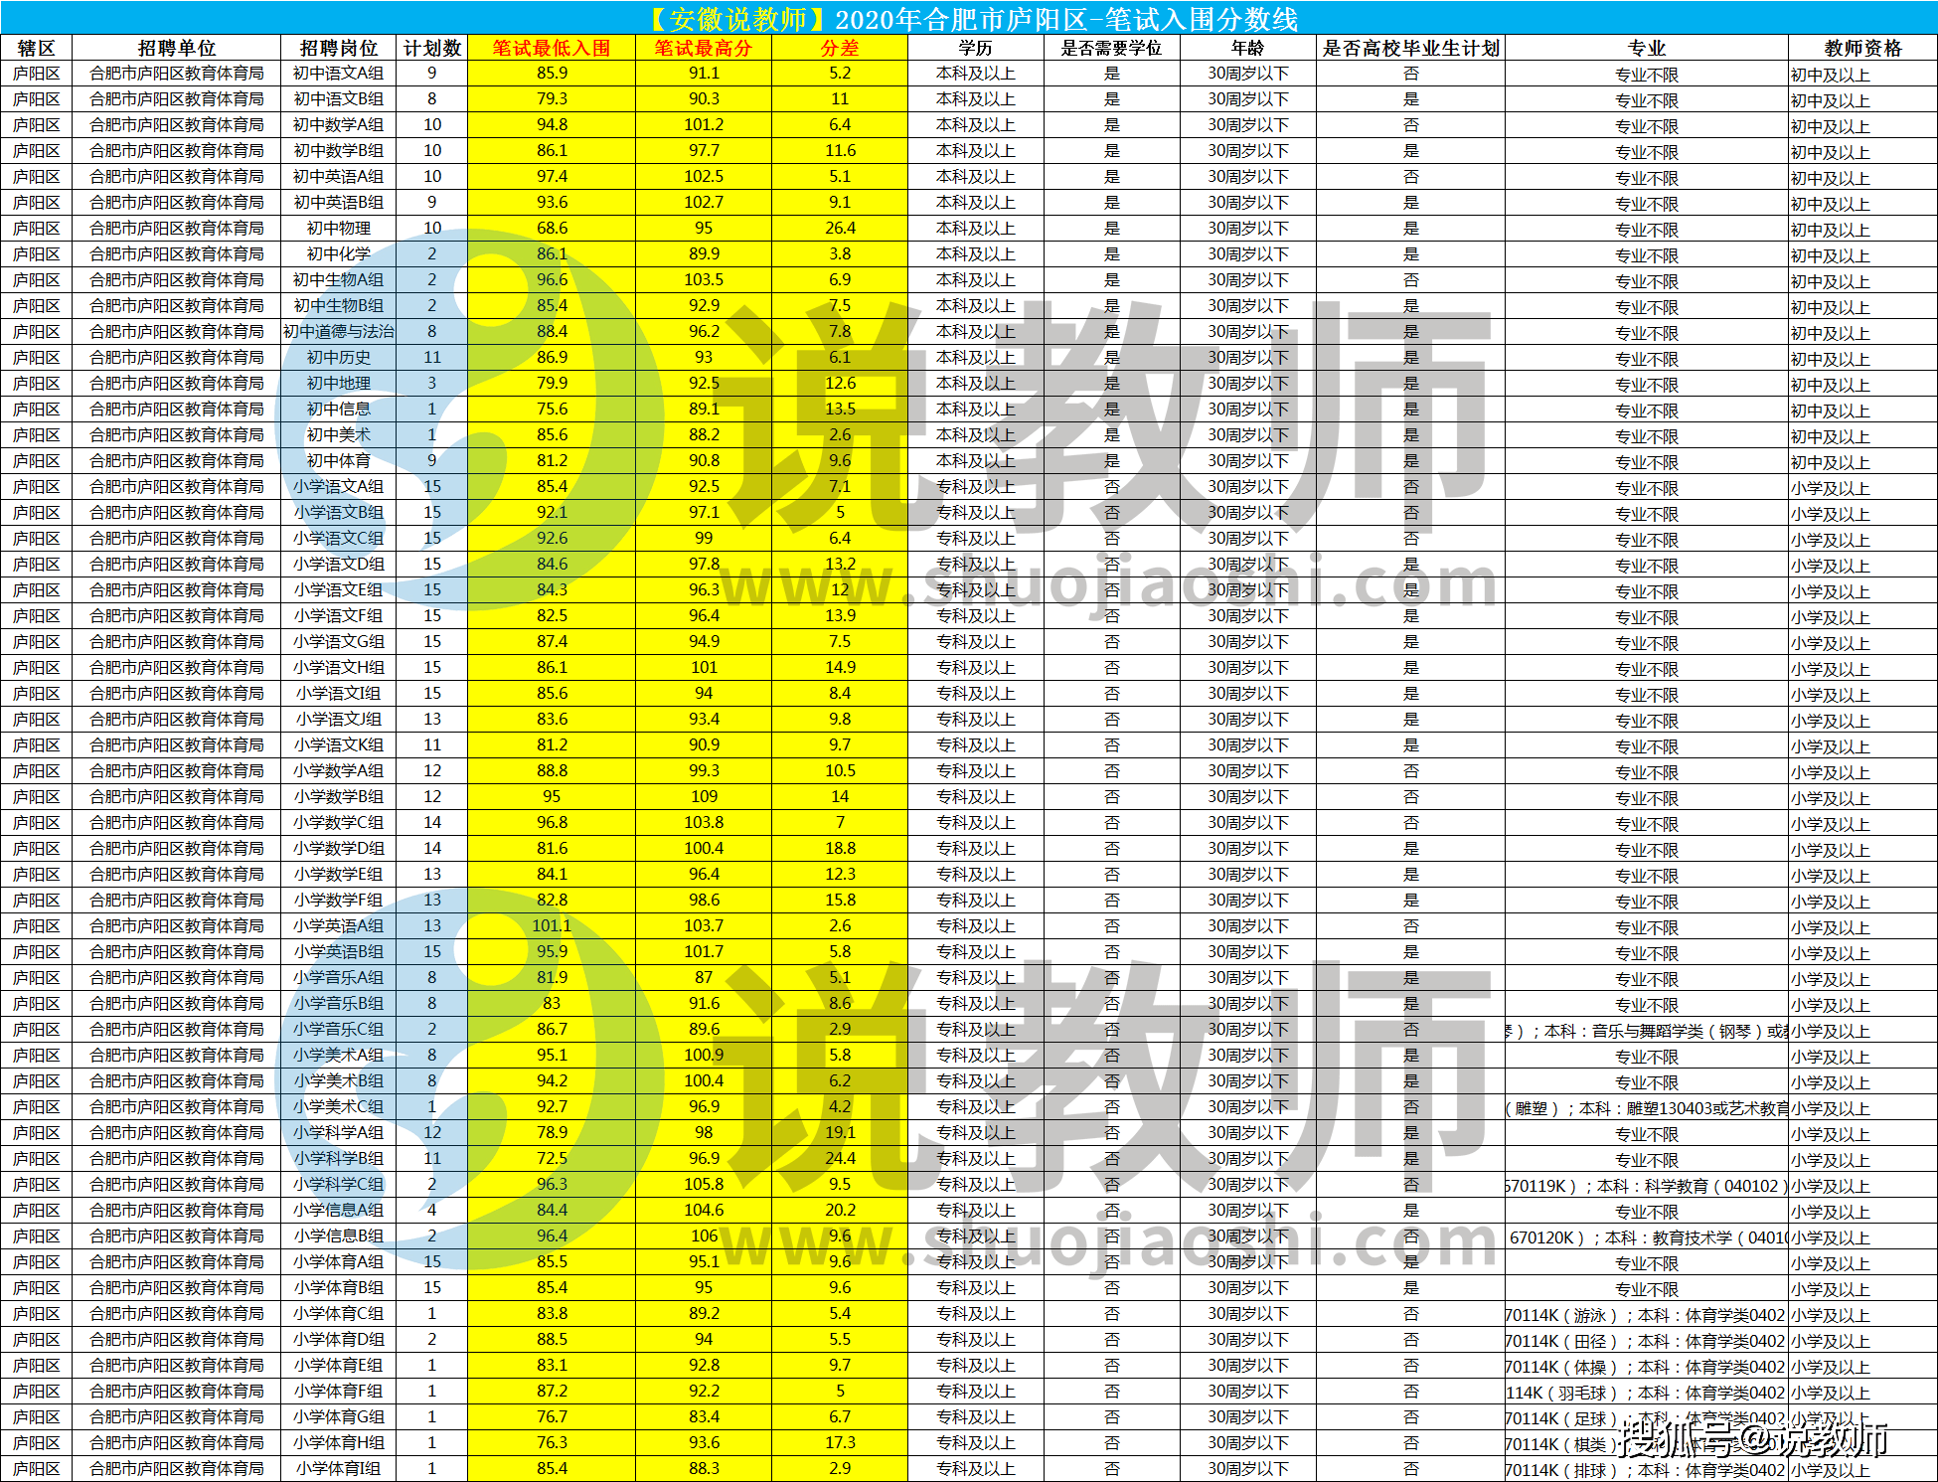Select the 18.8 score gap for 小学数学D组
Viewport: 1938px width, 1482px height.
click(840, 848)
